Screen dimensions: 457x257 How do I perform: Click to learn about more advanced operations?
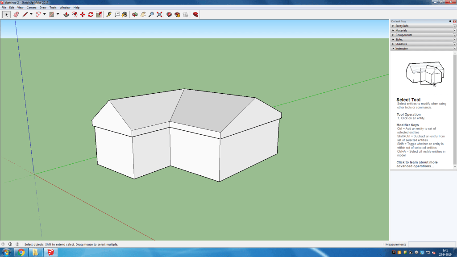click(x=417, y=164)
